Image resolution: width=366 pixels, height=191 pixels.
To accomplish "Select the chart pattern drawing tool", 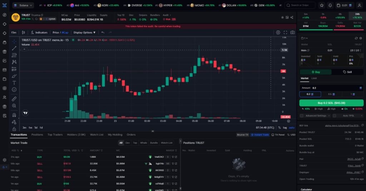I will click(14, 62).
